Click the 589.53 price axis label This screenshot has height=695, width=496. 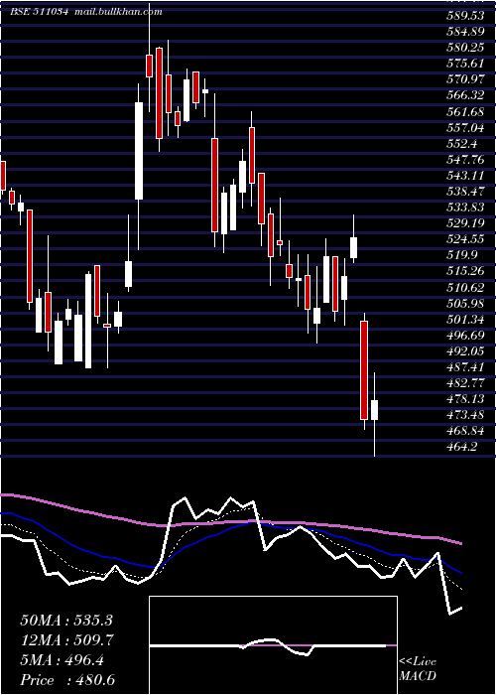pos(464,17)
